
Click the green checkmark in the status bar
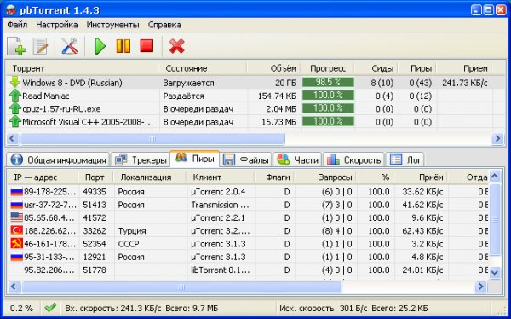(50, 308)
